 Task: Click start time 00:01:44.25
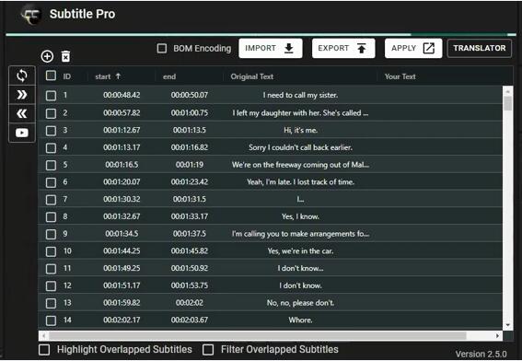click(x=122, y=251)
